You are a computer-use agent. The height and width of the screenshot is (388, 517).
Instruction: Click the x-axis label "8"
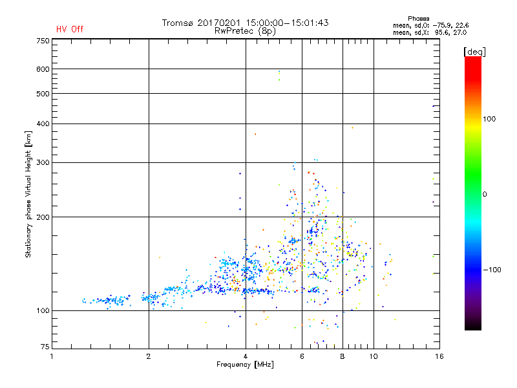343,356
